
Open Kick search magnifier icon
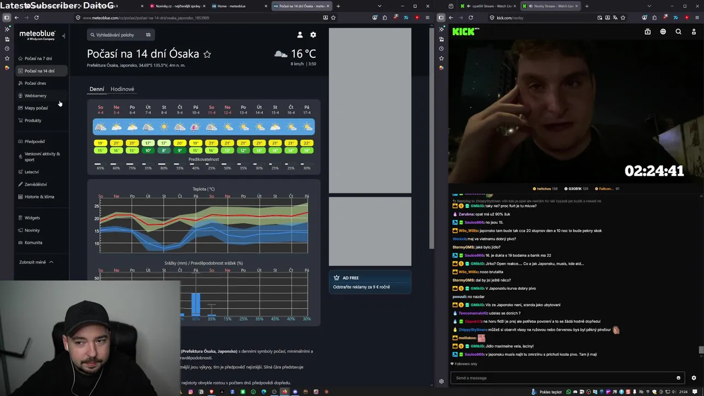[x=678, y=32]
